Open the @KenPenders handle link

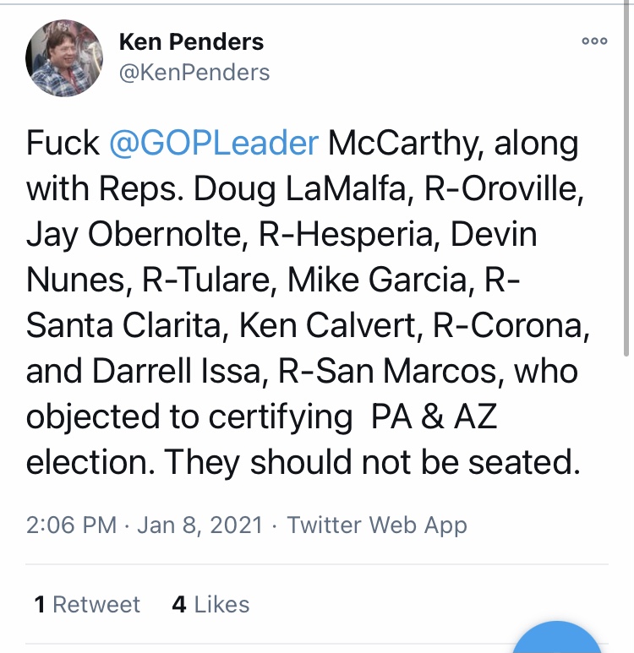[x=194, y=73]
